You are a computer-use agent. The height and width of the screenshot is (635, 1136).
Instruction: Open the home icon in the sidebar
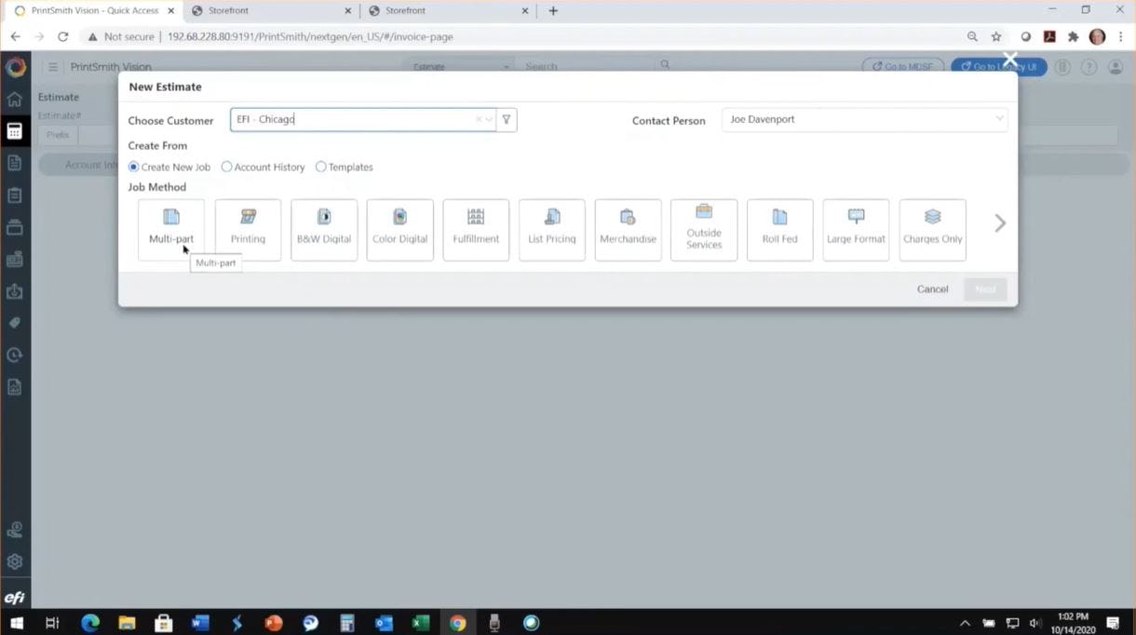[x=15, y=99]
